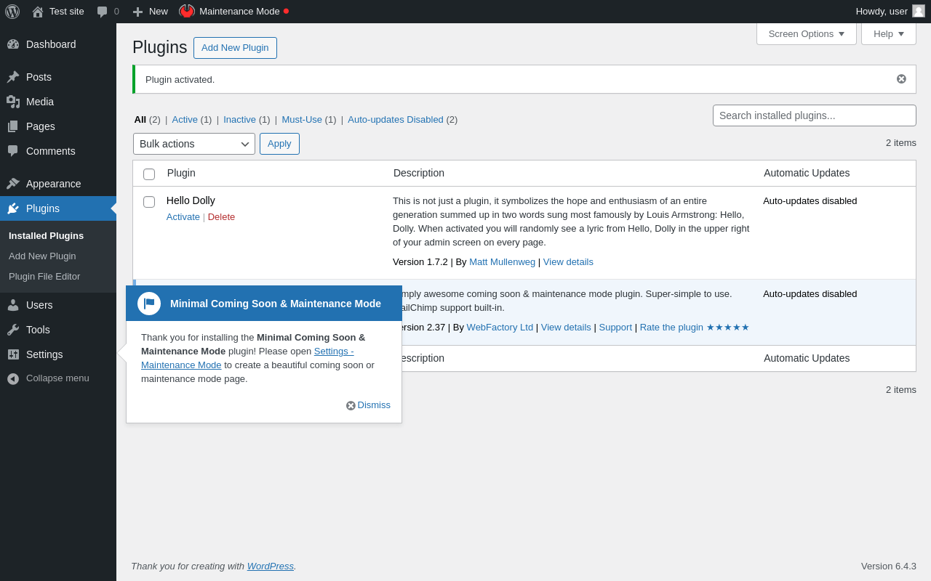Image resolution: width=931 pixels, height=581 pixels.
Task: Click the user avatar in admin bar
Action: click(x=919, y=11)
